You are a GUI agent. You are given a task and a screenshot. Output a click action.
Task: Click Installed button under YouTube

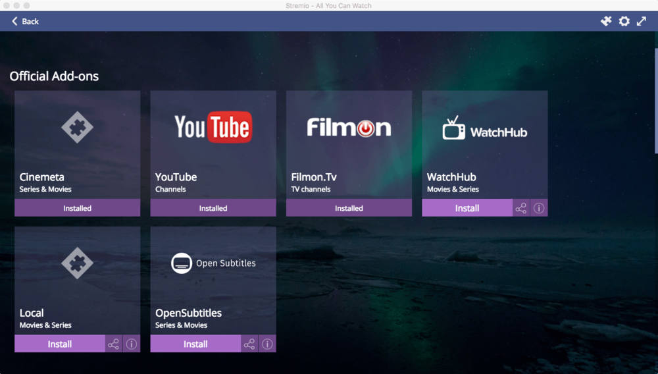point(213,208)
